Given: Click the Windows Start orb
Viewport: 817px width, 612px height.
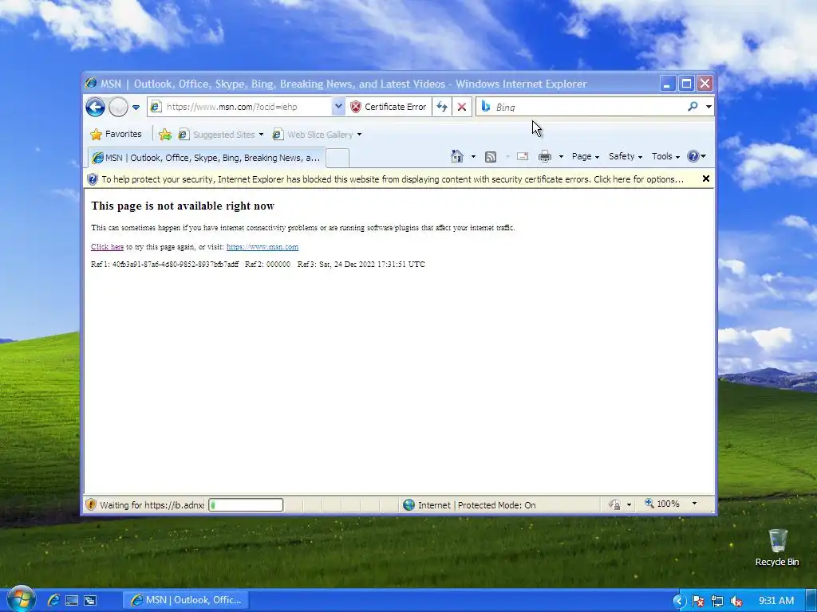Looking at the screenshot, I should 21,599.
